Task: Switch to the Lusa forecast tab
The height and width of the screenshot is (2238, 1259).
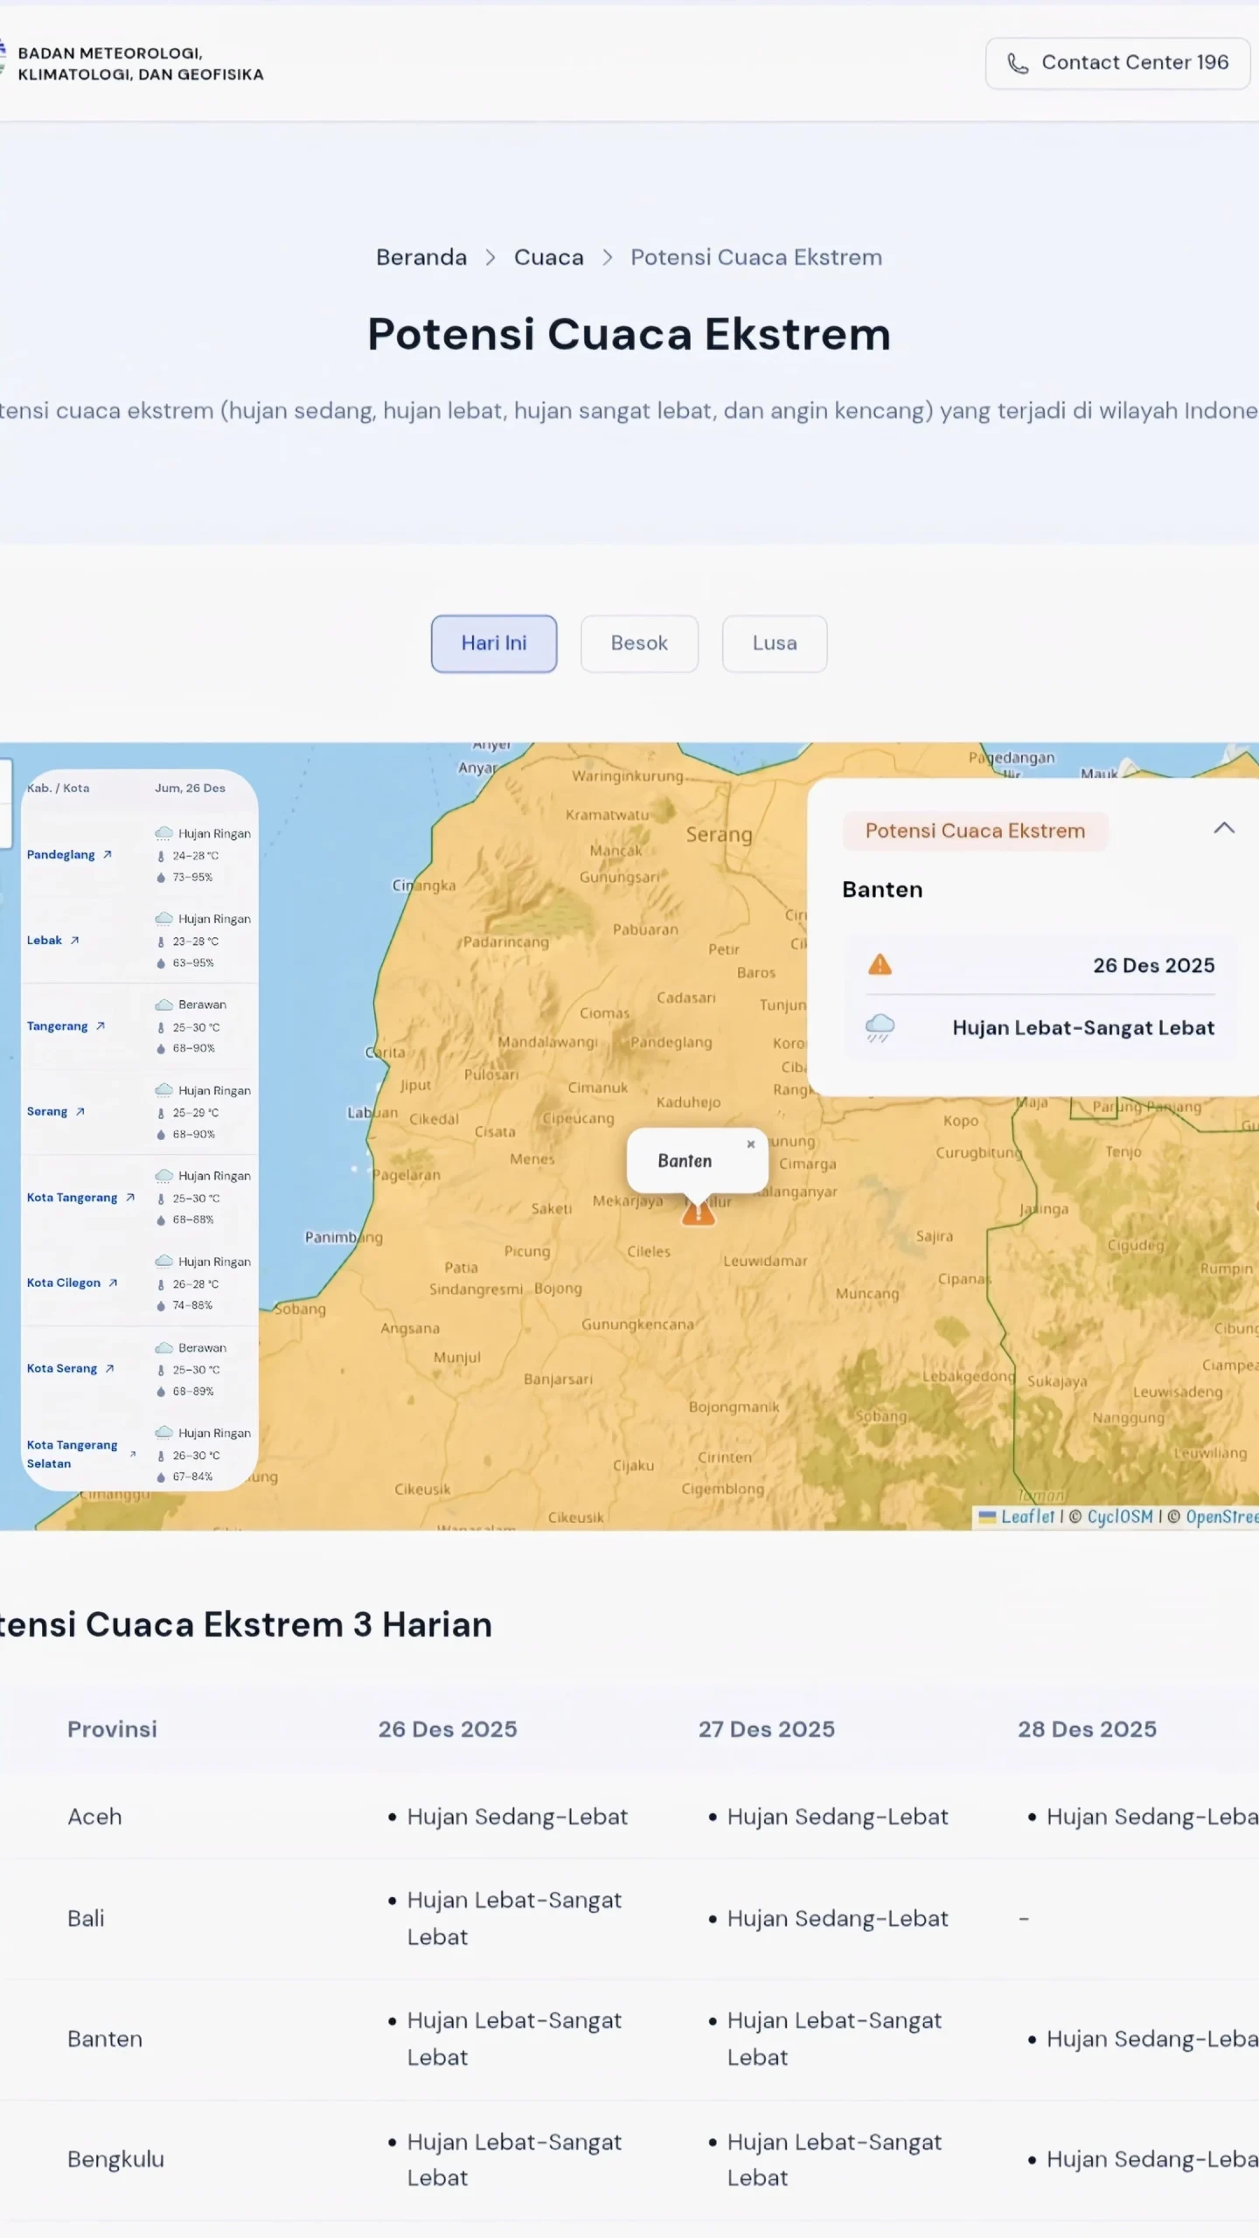Action: pos(775,643)
